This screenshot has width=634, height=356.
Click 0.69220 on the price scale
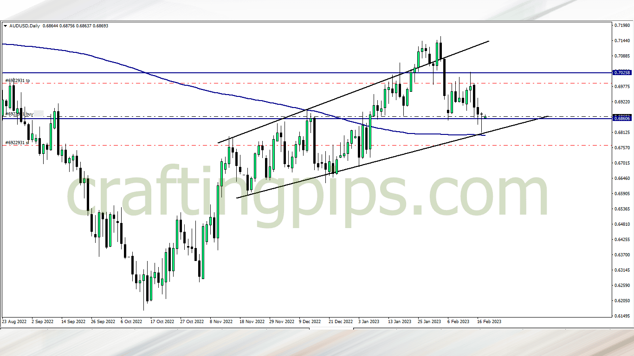tap(622, 102)
